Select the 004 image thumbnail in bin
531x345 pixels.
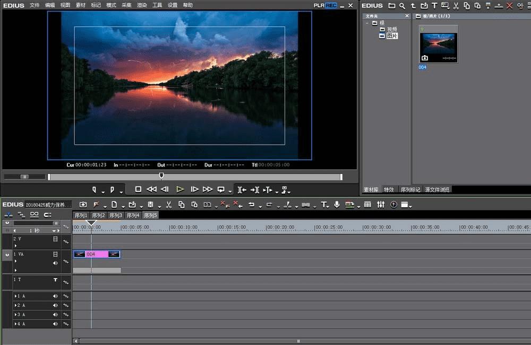pyautogui.click(x=438, y=44)
